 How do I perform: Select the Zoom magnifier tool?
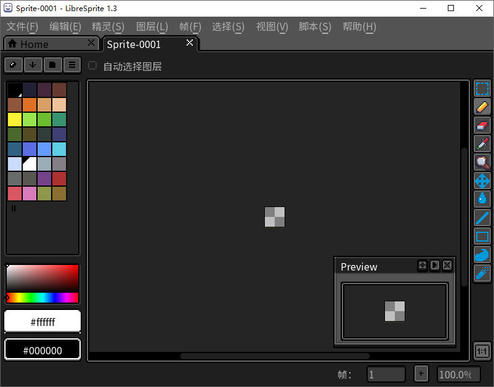pyautogui.click(x=482, y=162)
